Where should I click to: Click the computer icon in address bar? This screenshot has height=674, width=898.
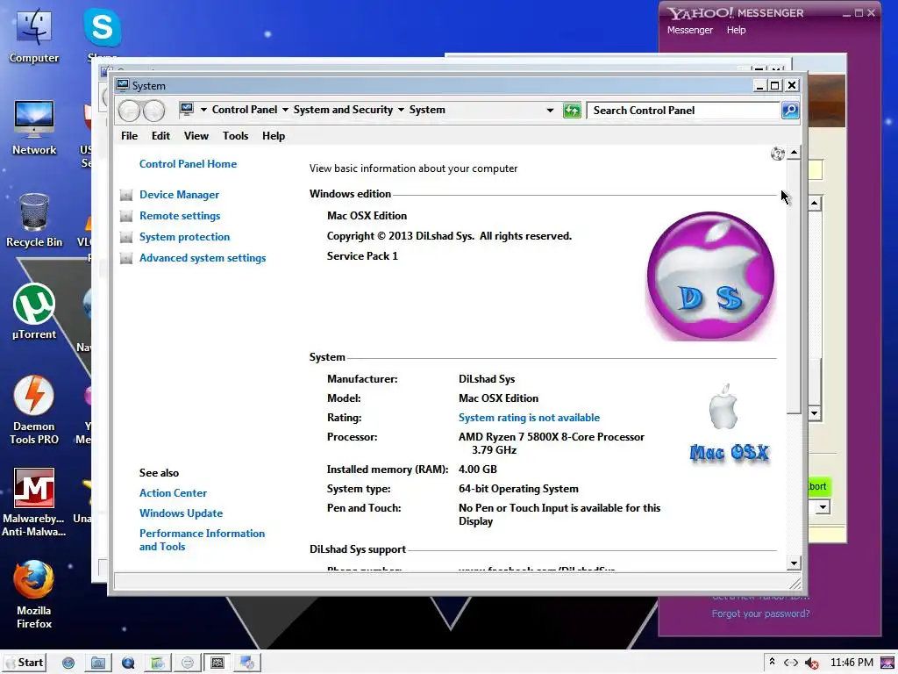point(187,109)
